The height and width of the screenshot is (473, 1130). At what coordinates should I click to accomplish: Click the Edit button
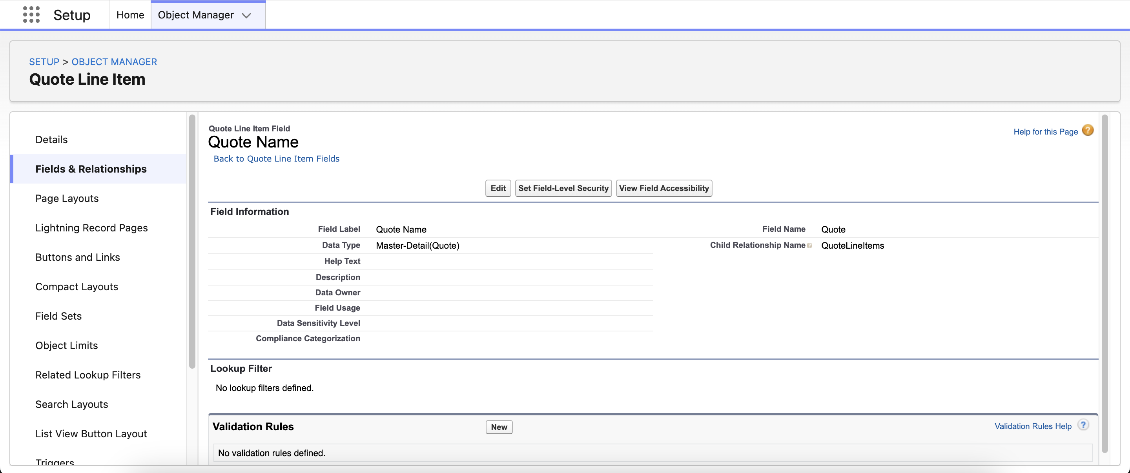tap(498, 188)
